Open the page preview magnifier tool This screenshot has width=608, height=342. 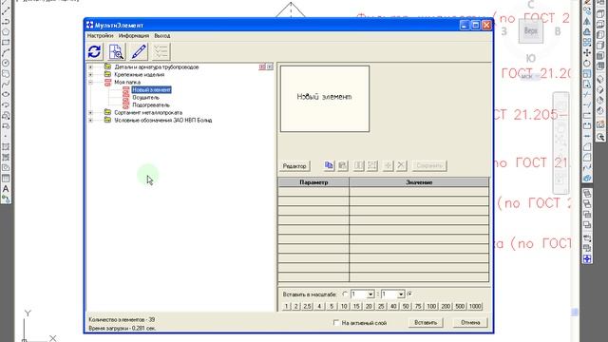tap(116, 51)
